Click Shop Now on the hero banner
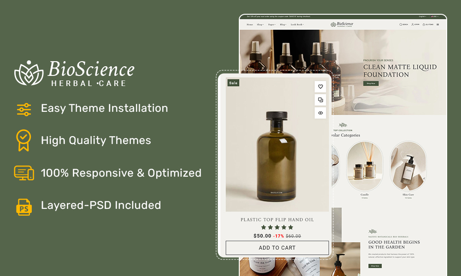Screen dimensions: 461x276 [x=370, y=83]
